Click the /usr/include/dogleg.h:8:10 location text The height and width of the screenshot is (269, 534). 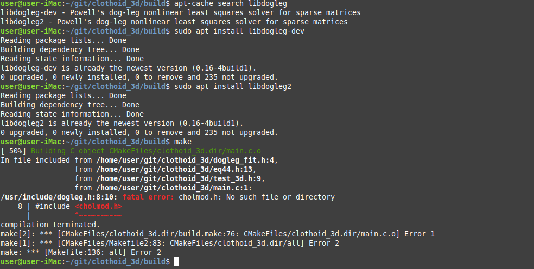click(x=59, y=197)
